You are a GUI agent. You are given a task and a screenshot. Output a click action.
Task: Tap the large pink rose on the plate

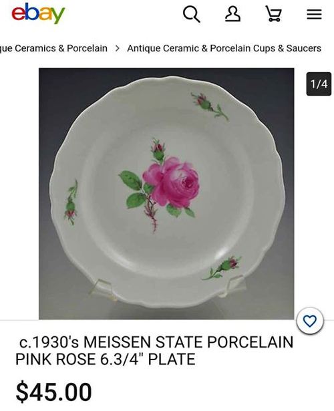[x=172, y=182]
